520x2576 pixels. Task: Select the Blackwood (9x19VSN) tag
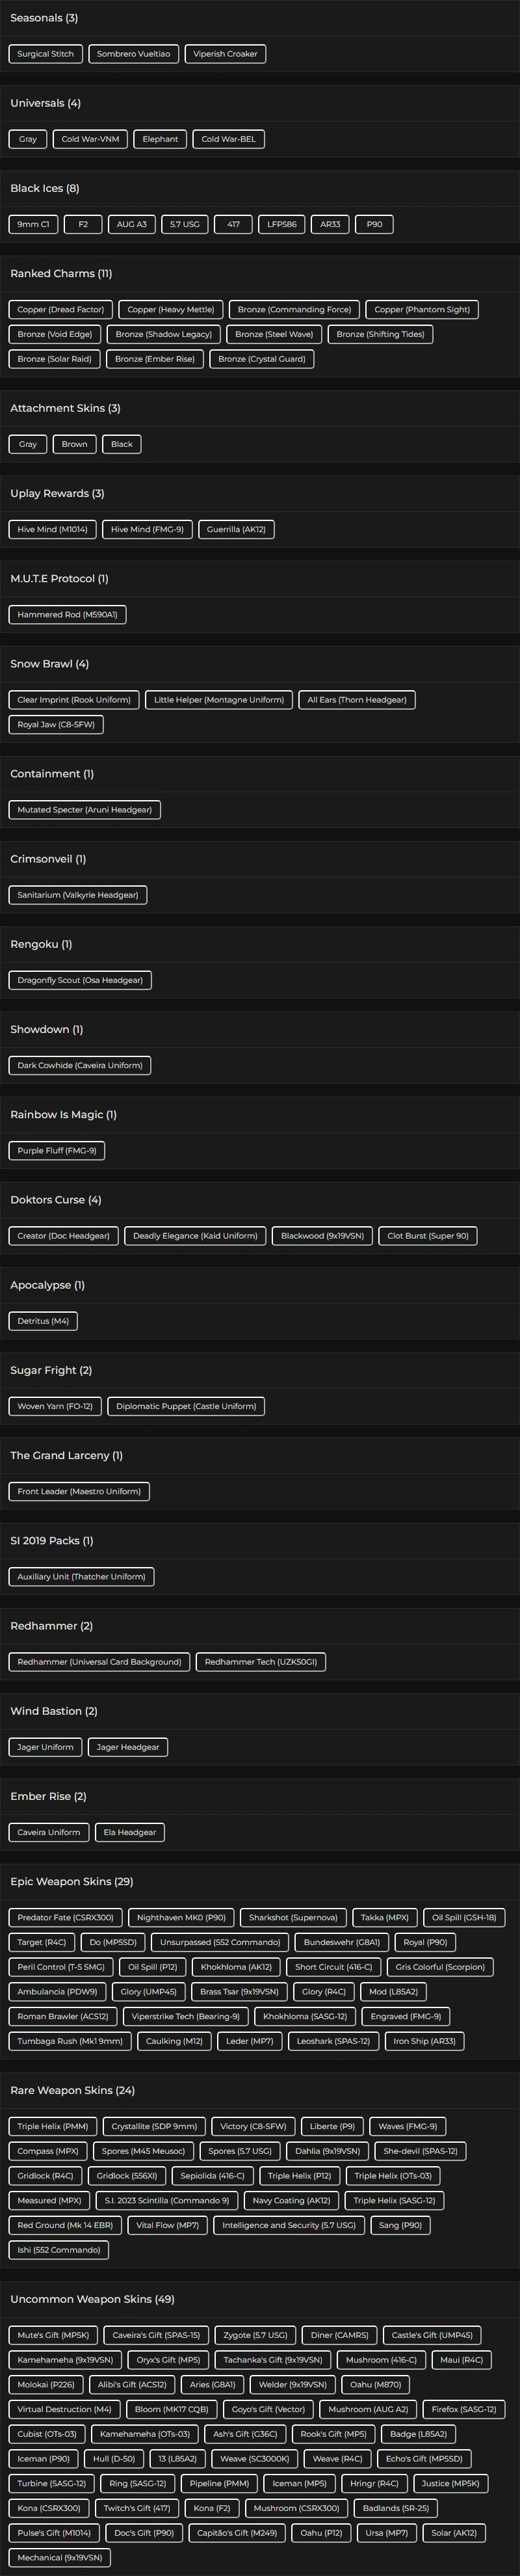tap(322, 1235)
